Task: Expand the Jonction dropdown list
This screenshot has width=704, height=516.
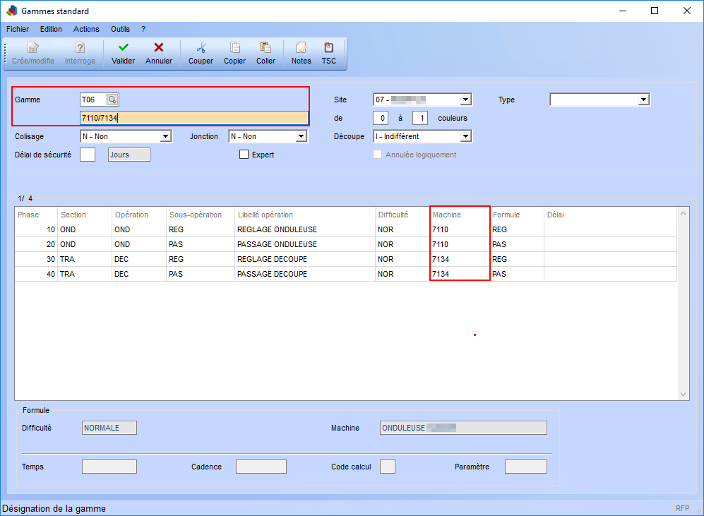Action: [302, 136]
